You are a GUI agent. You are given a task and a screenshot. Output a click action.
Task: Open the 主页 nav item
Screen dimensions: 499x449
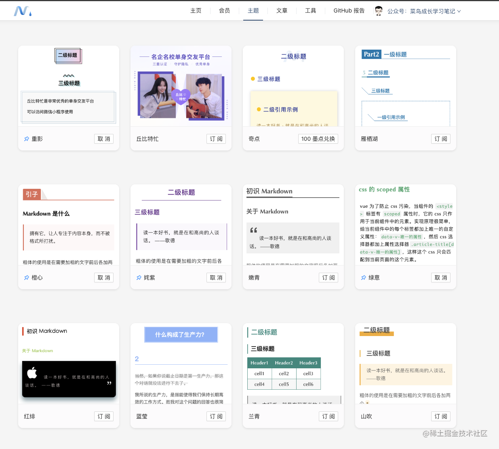(196, 10)
